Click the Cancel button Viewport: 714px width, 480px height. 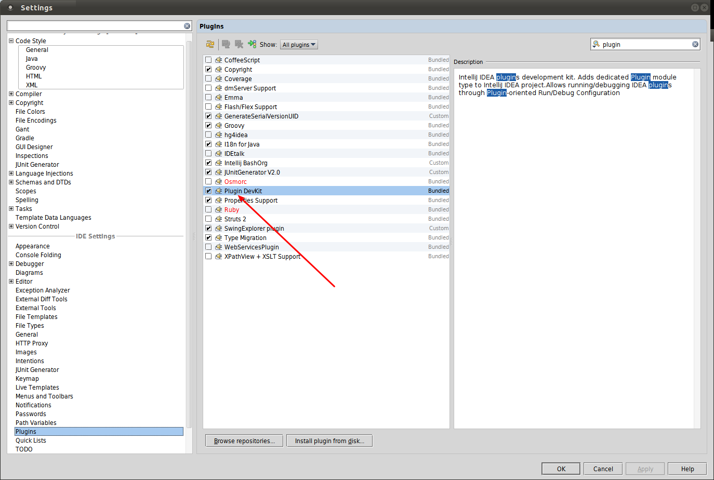click(x=603, y=469)
